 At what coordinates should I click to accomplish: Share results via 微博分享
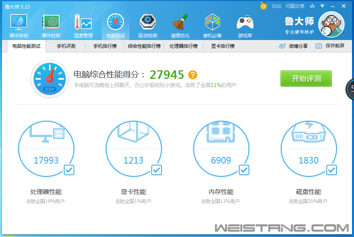pos(293,46)
